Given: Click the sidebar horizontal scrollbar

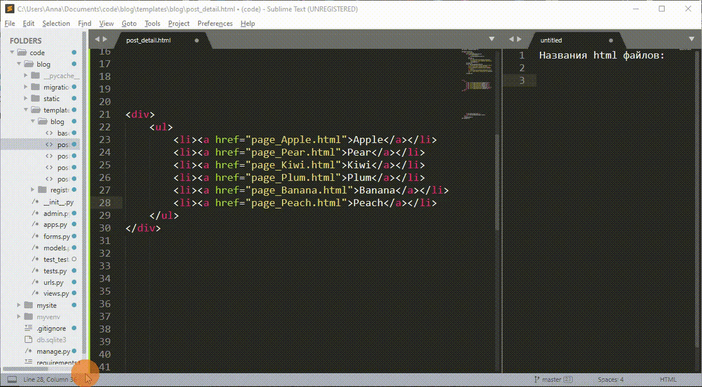Looking at the screenshot, I should pos(26,369).
